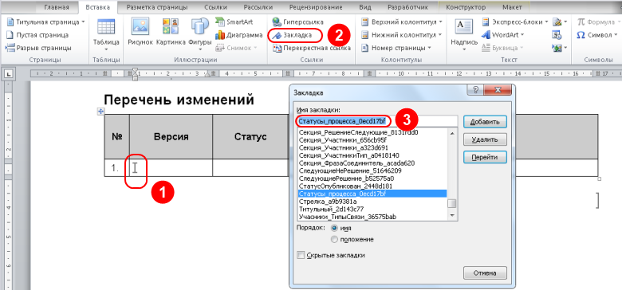Click bookmark list scroll-down arrow
The width and height of the screenshot is (622, 290).
click(452, 216)
